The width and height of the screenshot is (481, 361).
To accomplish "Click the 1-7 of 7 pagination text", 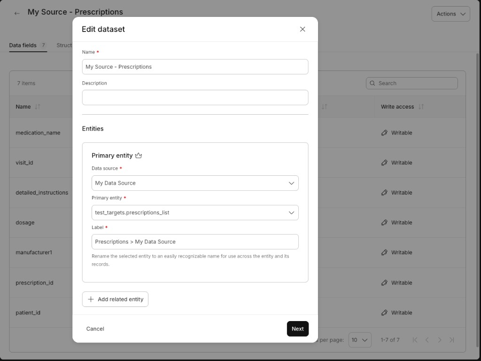I will [x=390, y=340].
